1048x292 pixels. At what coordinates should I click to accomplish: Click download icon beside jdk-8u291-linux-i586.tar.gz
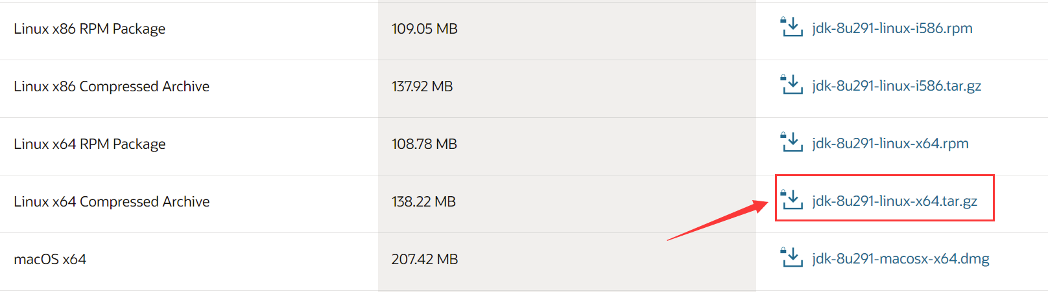coord(791,85)
